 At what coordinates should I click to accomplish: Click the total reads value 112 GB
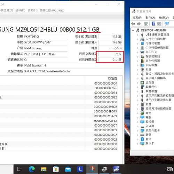point(110,37)
